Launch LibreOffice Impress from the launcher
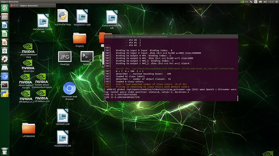The width and height of the screenshot is (279, 156). pos(4,42)
